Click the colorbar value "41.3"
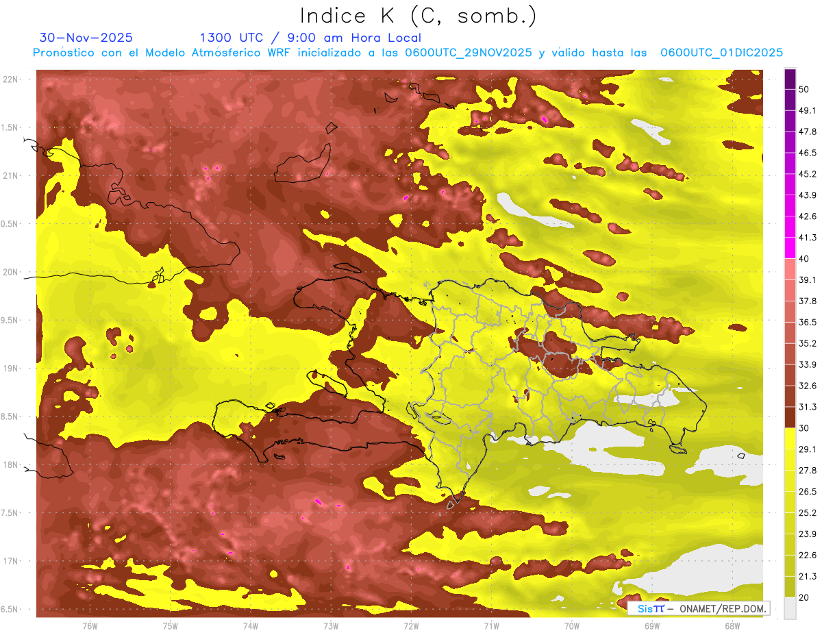822x635 pixels. click(807, 238)
